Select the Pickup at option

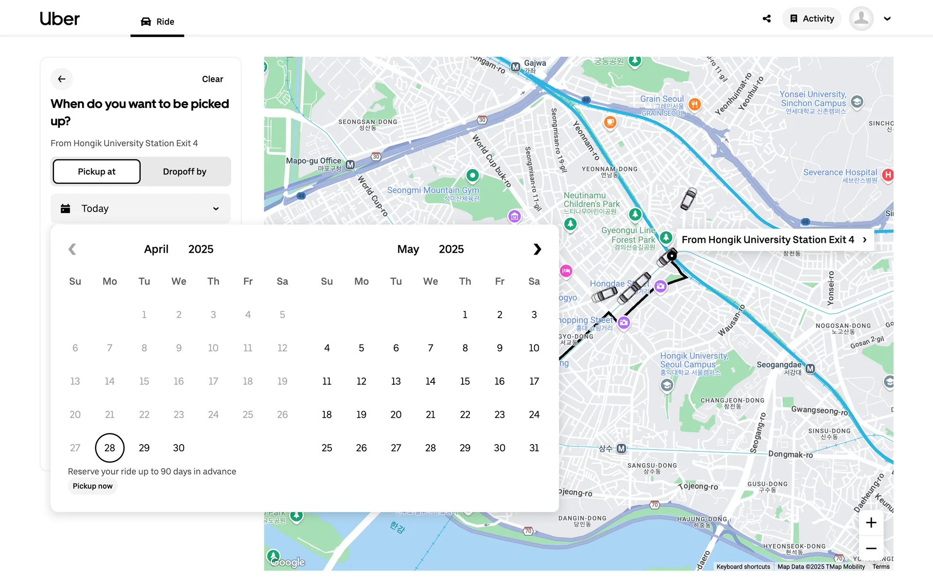(97, 171)
